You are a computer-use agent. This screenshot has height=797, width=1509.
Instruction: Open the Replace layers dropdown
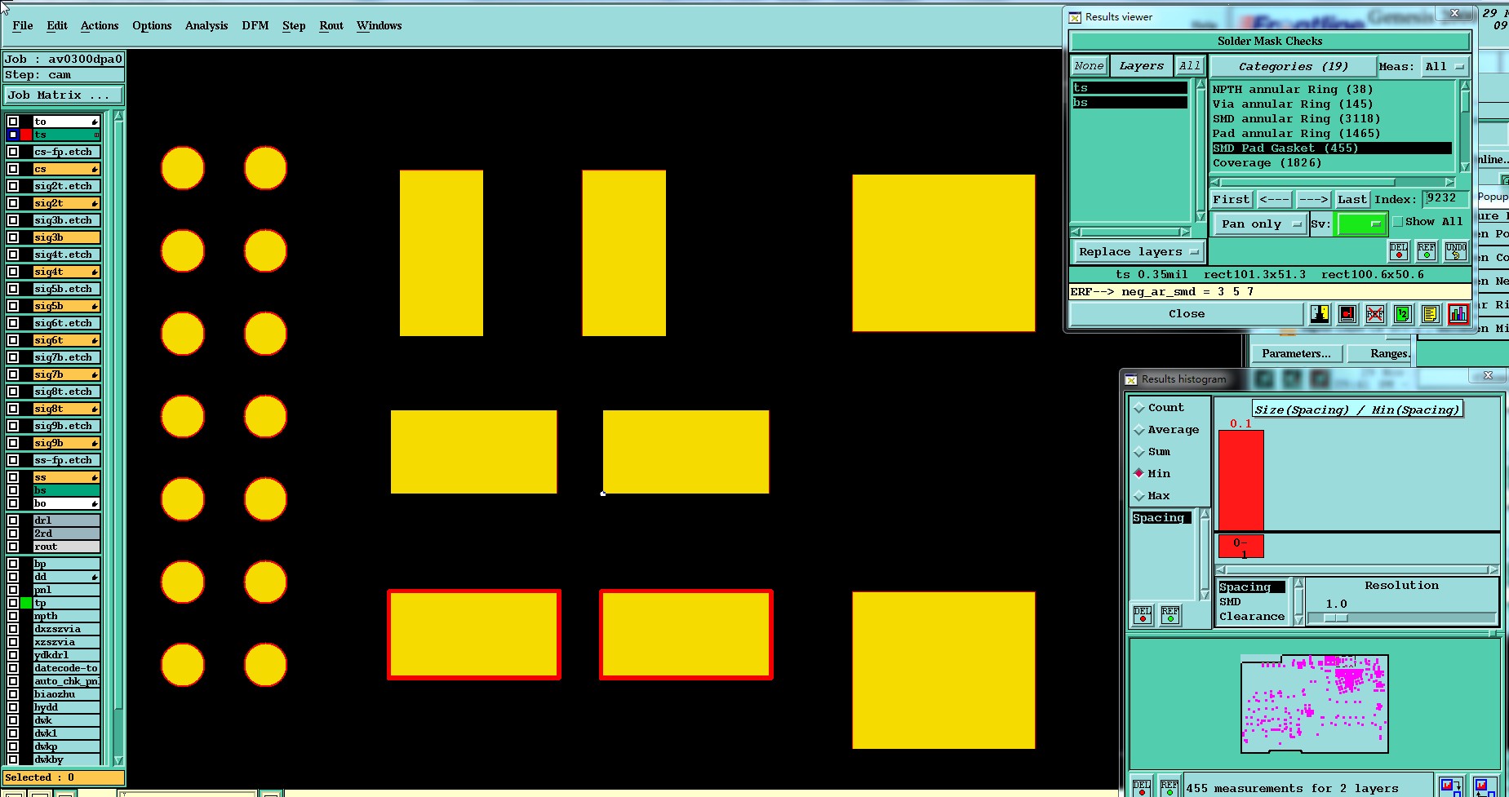[1137, 252]
